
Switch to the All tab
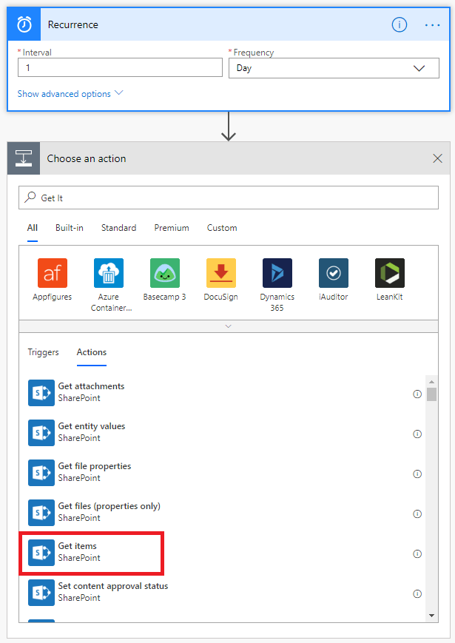tap(33, 228)
